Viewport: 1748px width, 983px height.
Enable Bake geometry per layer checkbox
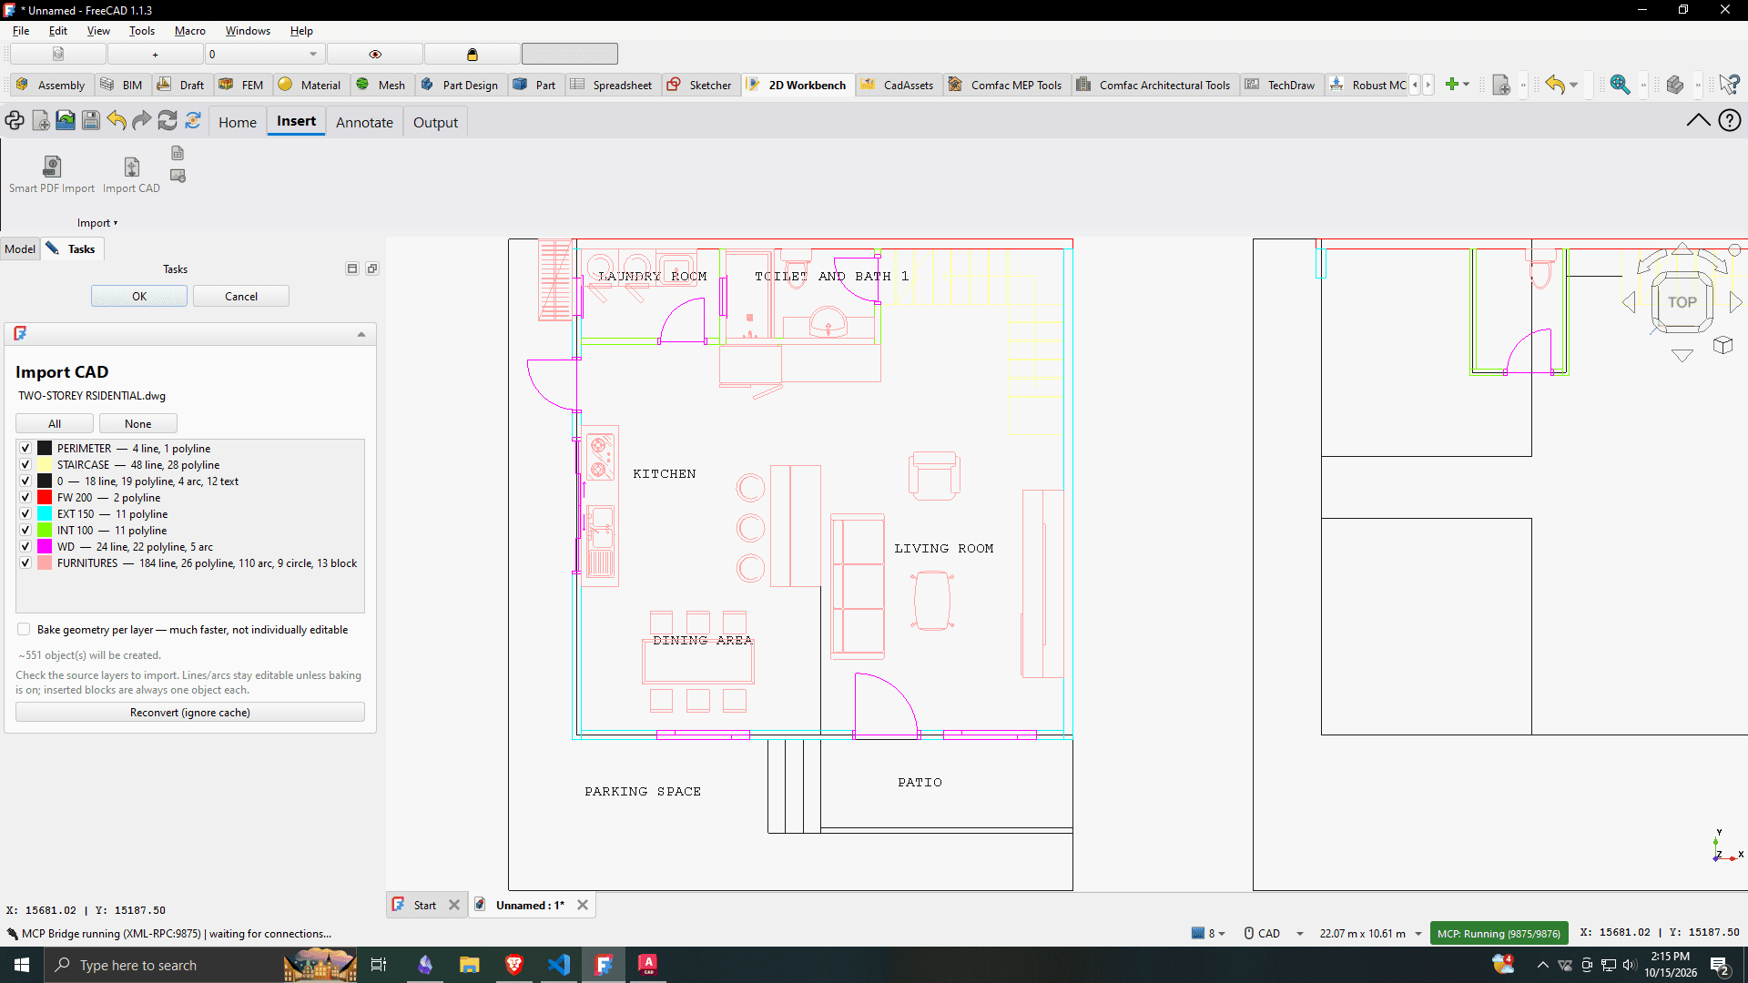pos(24,630)
